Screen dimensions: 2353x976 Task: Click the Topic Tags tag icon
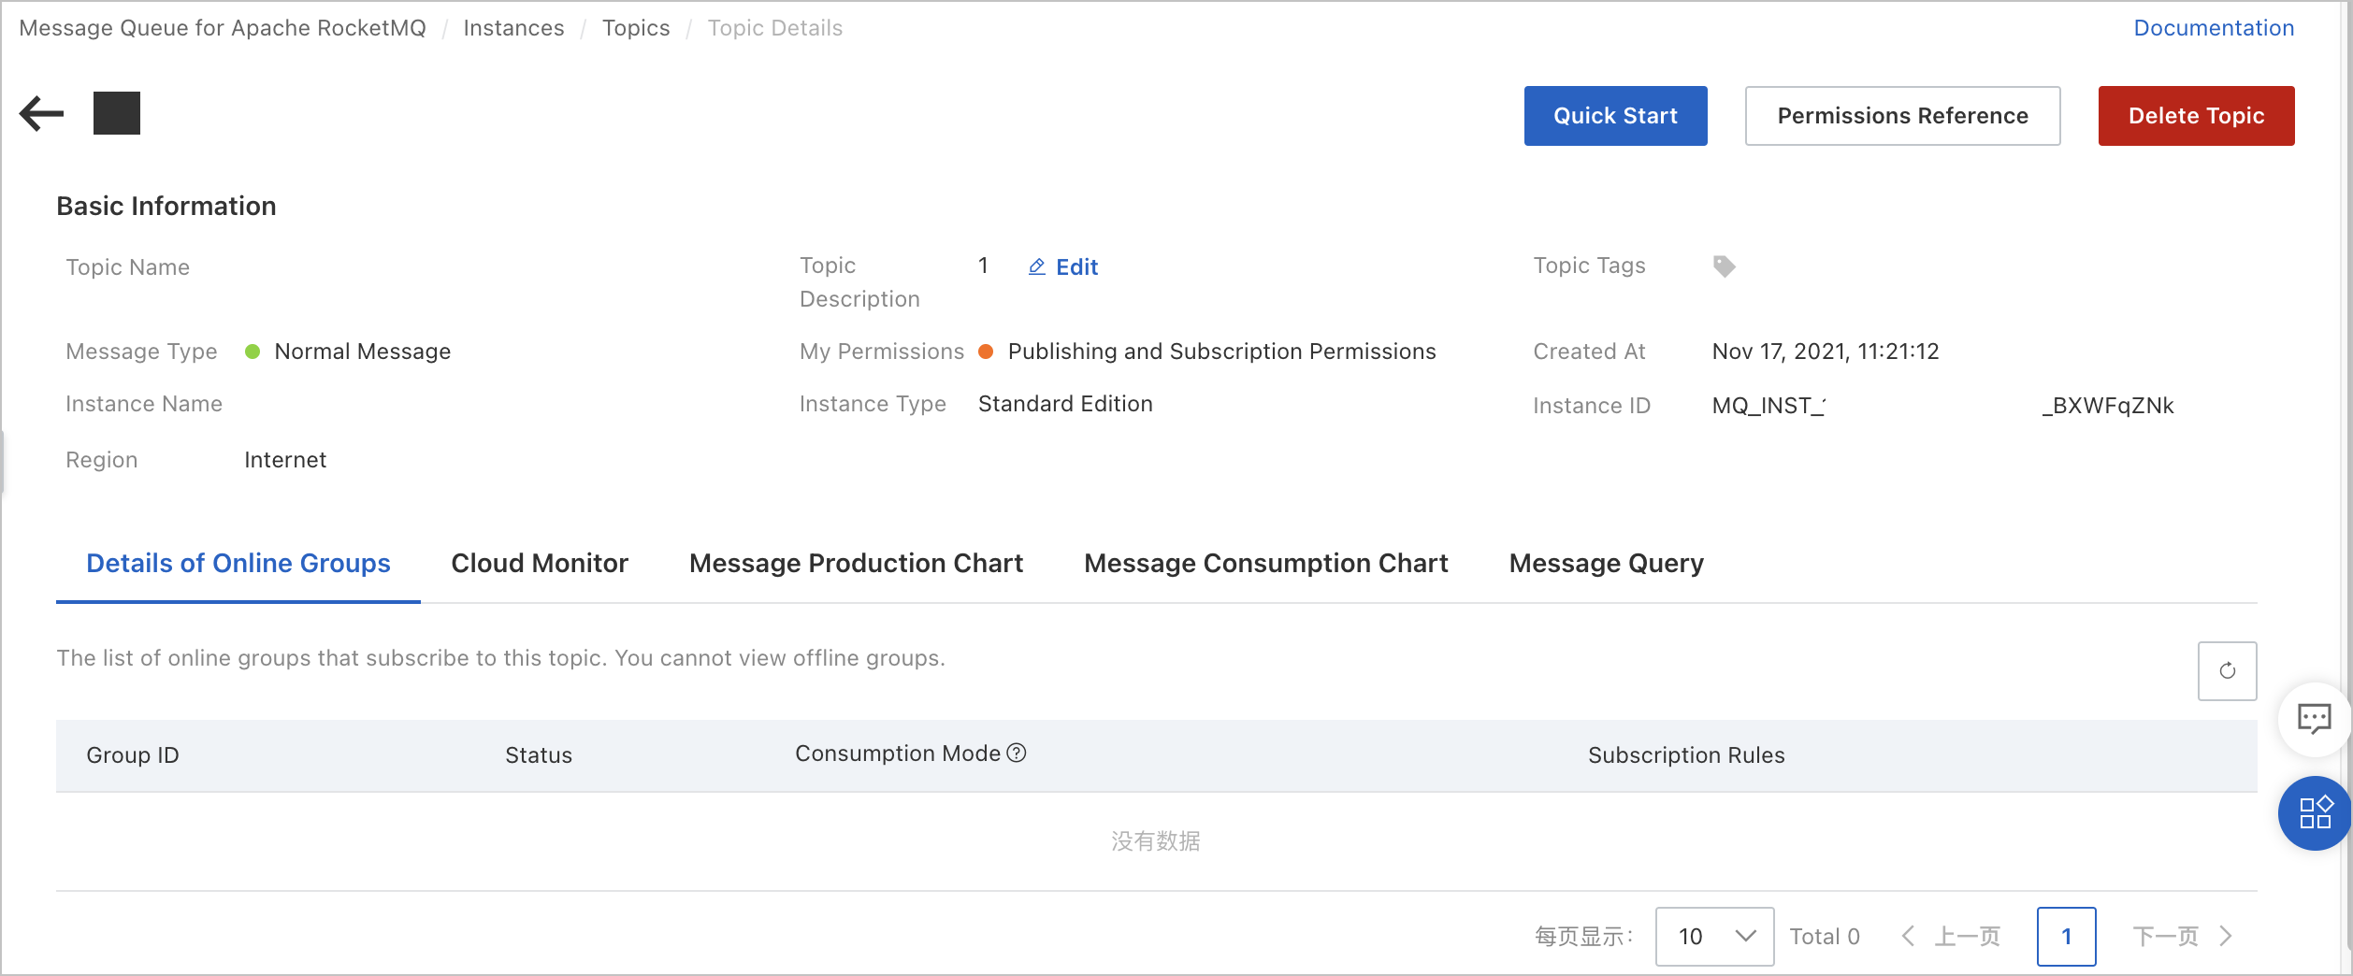1724,266
